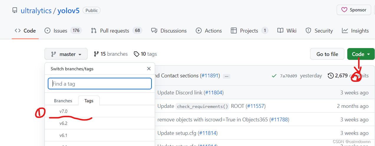Open pull request #11891 link
Screen dimensions: 375x146
coord(210,76)
